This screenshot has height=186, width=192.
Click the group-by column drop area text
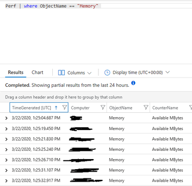coord(64,97)
